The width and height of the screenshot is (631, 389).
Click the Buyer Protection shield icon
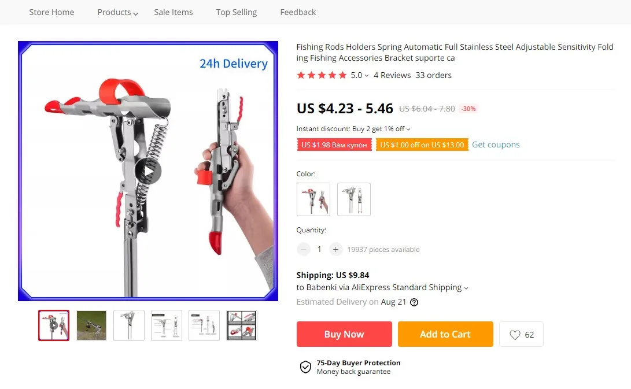[305, 367]
